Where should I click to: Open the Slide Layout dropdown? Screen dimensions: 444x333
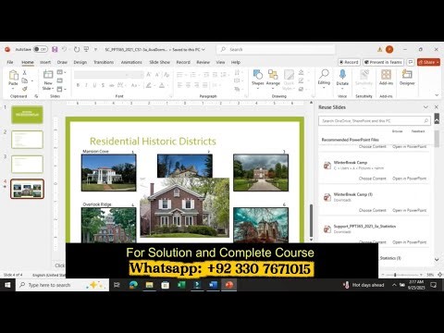[x=61, y=72]
